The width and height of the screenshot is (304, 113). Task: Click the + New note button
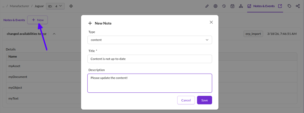(38, 20)
